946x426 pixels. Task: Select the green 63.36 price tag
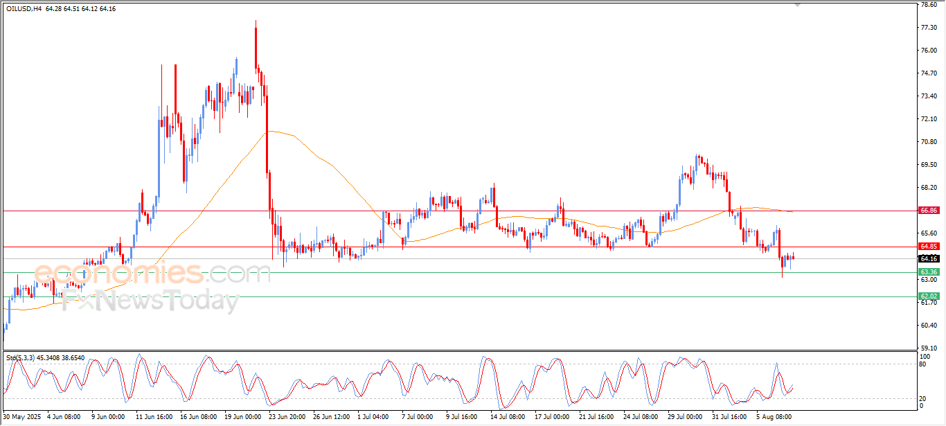click(929, 272)
